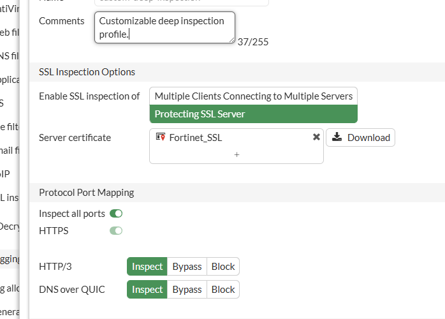Toggle the Inspect all ports switch
The image size is (445, 319).
click(116, 214)
